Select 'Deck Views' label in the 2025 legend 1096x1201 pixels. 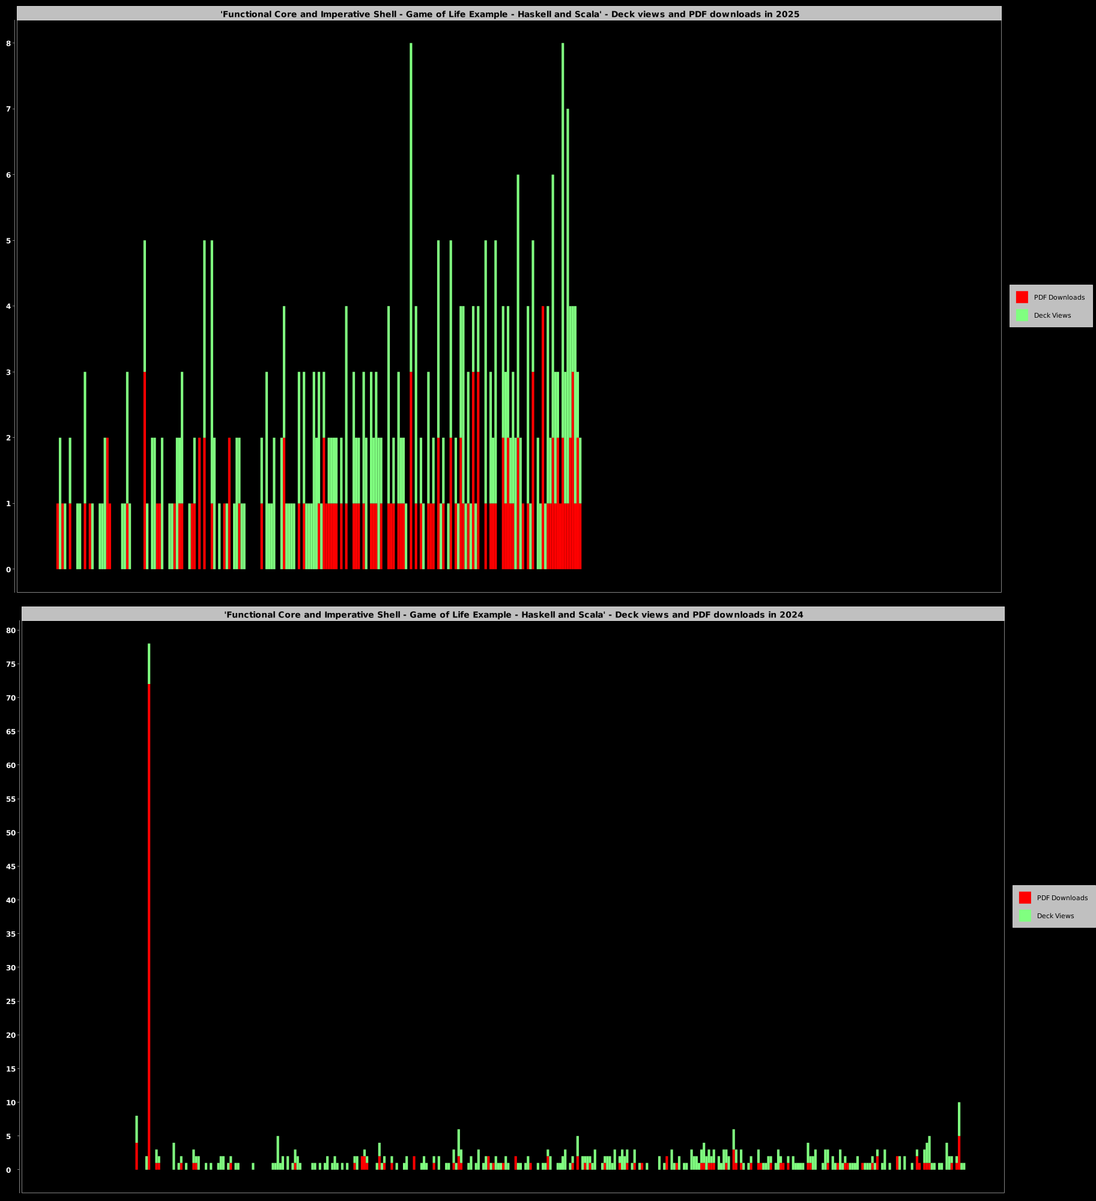(x=1052, y=315)
